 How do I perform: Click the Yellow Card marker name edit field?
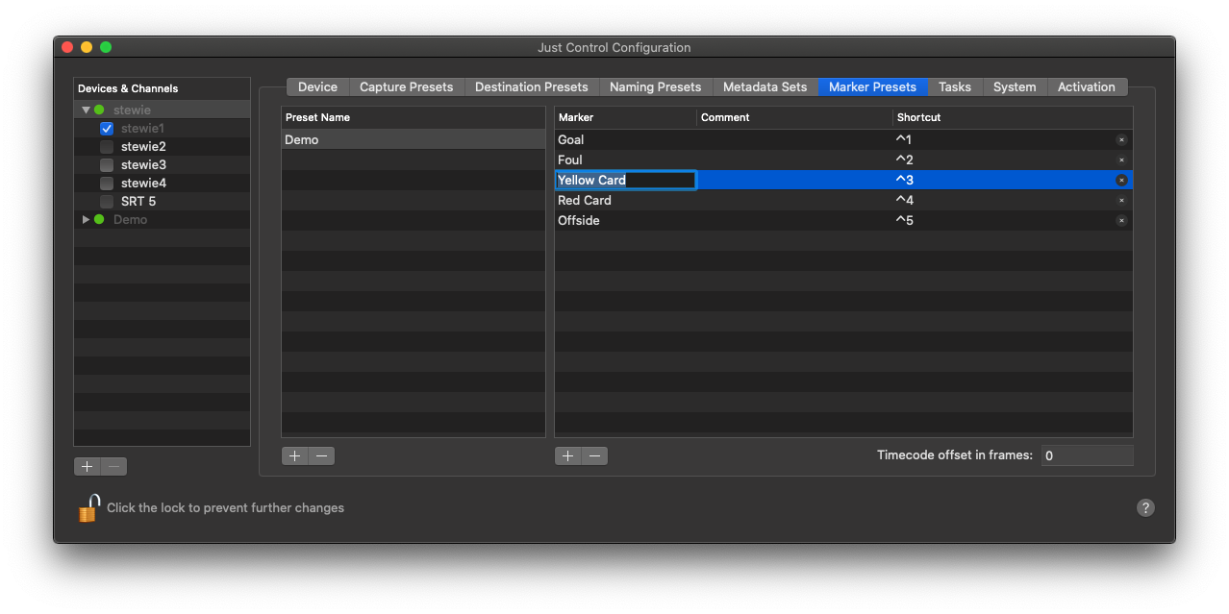click(x=626, y=180)
